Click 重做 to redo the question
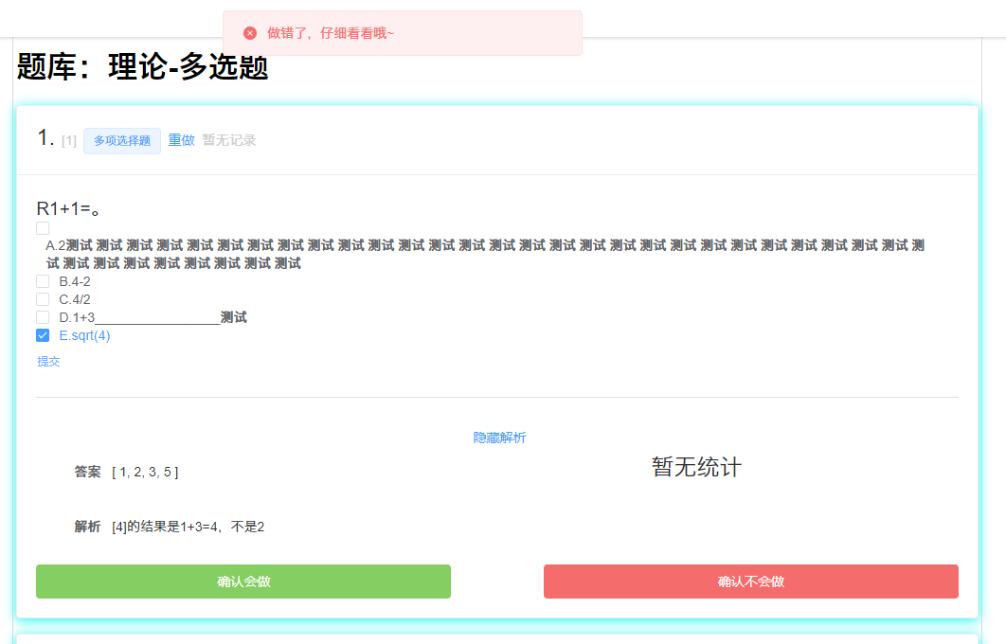Image resolution: width=1006 pixels, height=644 pixels. pyautogui.click(x=181, y=140)
